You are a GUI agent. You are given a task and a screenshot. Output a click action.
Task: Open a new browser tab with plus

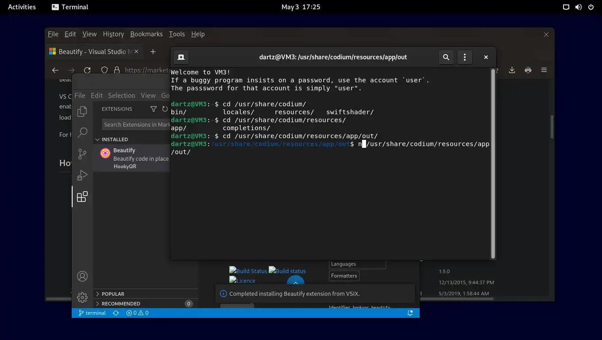tap(153, 52)
